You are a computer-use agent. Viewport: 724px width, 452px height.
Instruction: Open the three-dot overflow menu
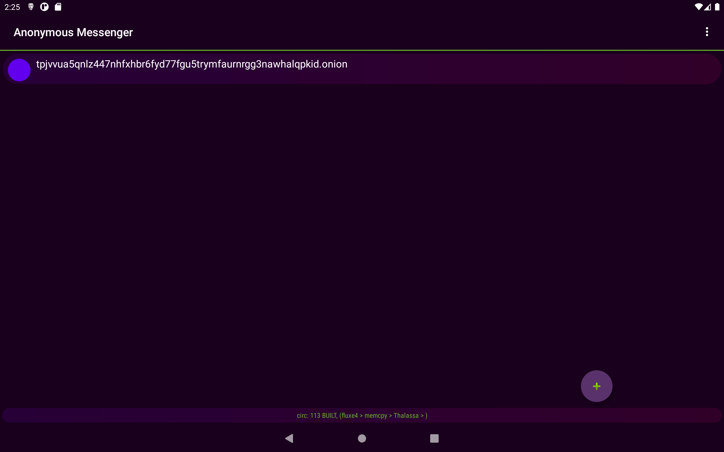pyautogui.click(x=707, y=32)
